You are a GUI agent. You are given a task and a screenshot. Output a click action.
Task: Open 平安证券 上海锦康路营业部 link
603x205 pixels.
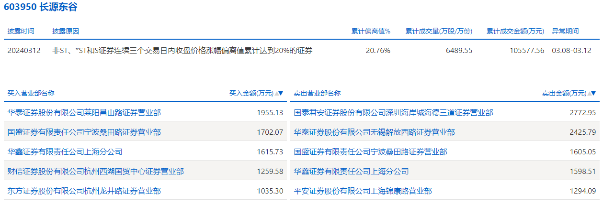coord(363,191)
